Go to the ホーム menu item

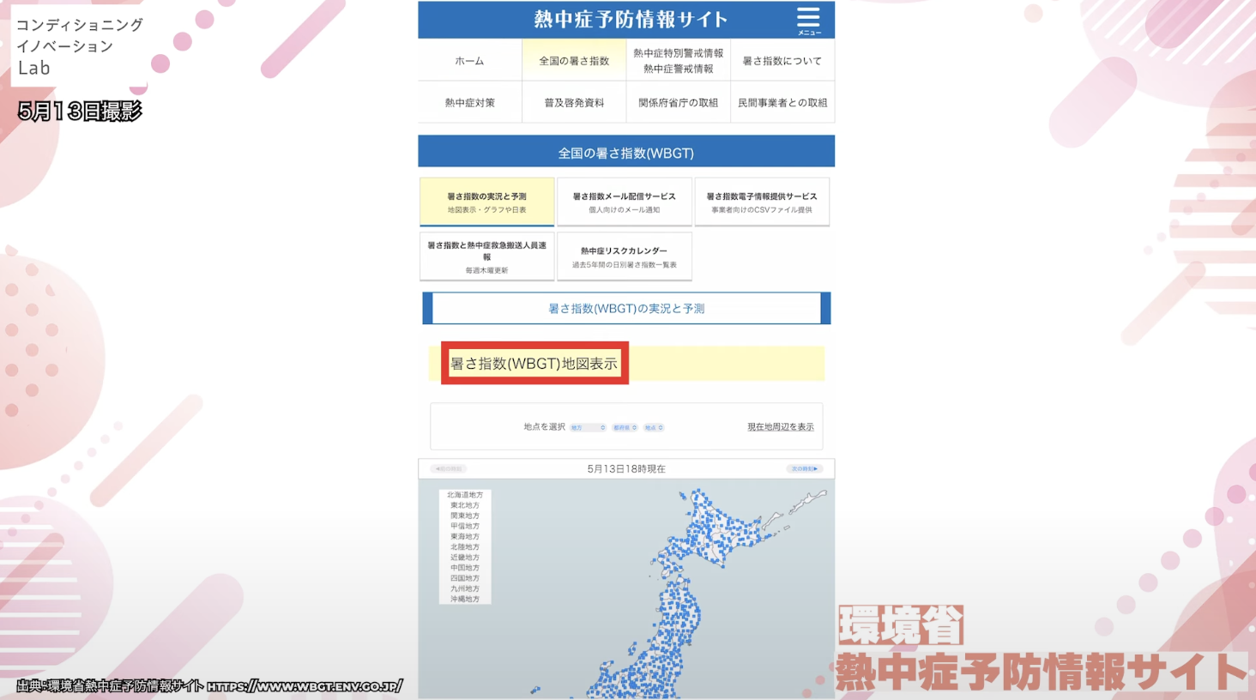click(x=469, y=61)
